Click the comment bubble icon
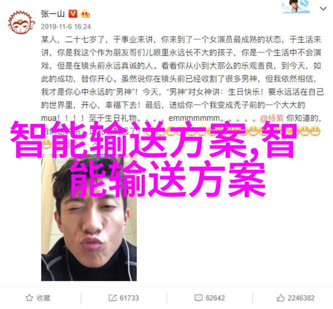The image size is (333, 309). [x=198, y=298]
